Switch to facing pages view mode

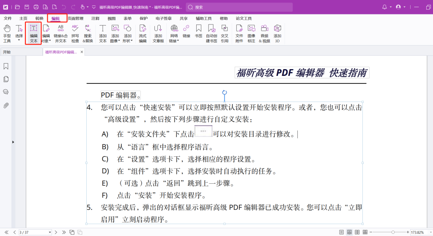click(357, 233)
